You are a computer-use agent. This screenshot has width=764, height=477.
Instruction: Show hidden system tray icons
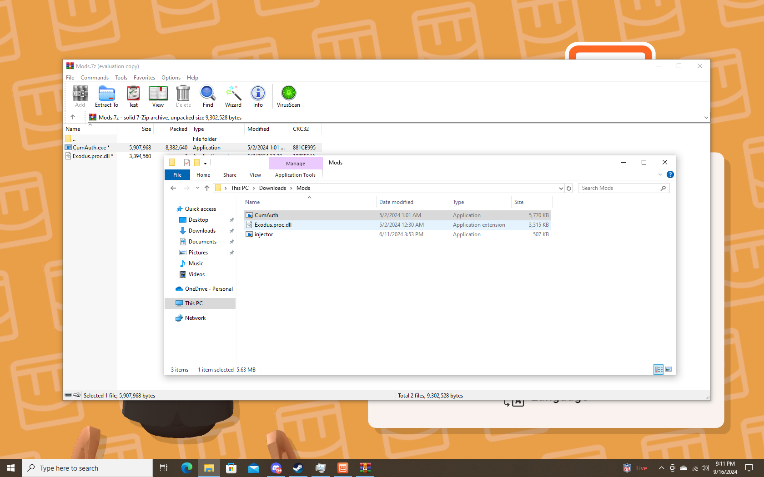coord(662,468)
